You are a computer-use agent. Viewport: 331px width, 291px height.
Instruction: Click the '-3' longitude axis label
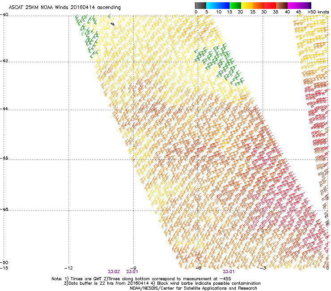point(263,268)
